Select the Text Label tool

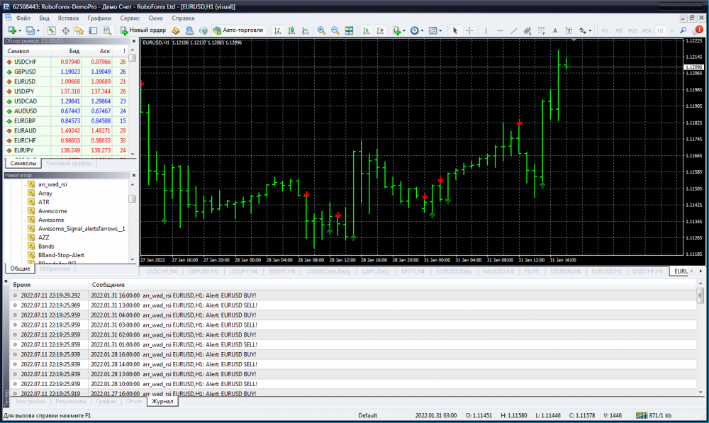click(569, 30)
